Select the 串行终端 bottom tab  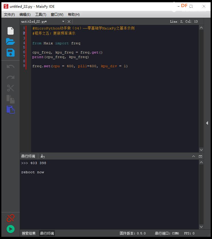click(x=47, y=233)
